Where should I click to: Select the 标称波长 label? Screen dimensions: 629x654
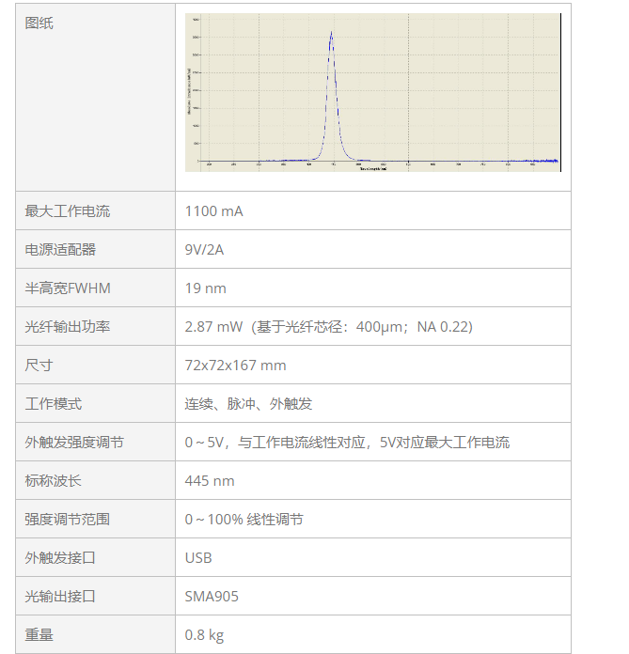tap(53, 480)
